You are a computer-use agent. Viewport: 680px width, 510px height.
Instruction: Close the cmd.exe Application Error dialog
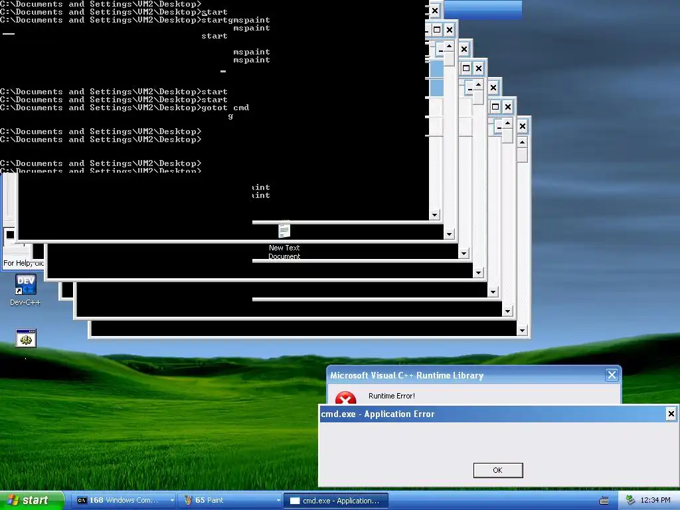(x=671, y=414)
